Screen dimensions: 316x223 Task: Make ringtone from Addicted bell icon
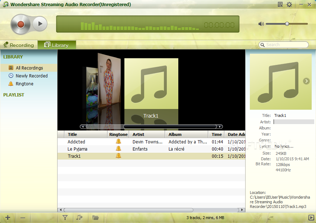tap(119, 141)
